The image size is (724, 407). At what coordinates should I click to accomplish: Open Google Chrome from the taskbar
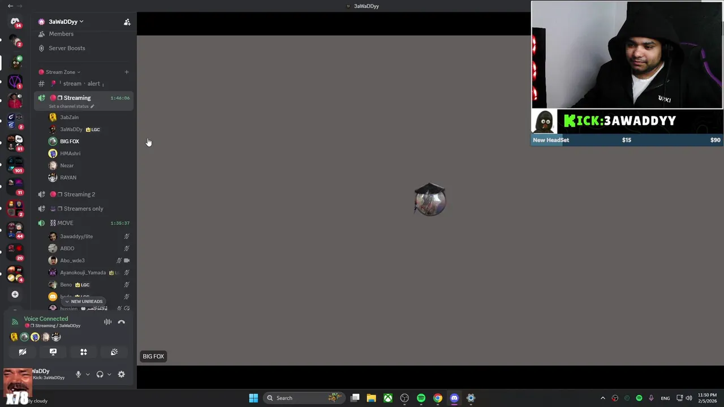click(x=438, y=398)
